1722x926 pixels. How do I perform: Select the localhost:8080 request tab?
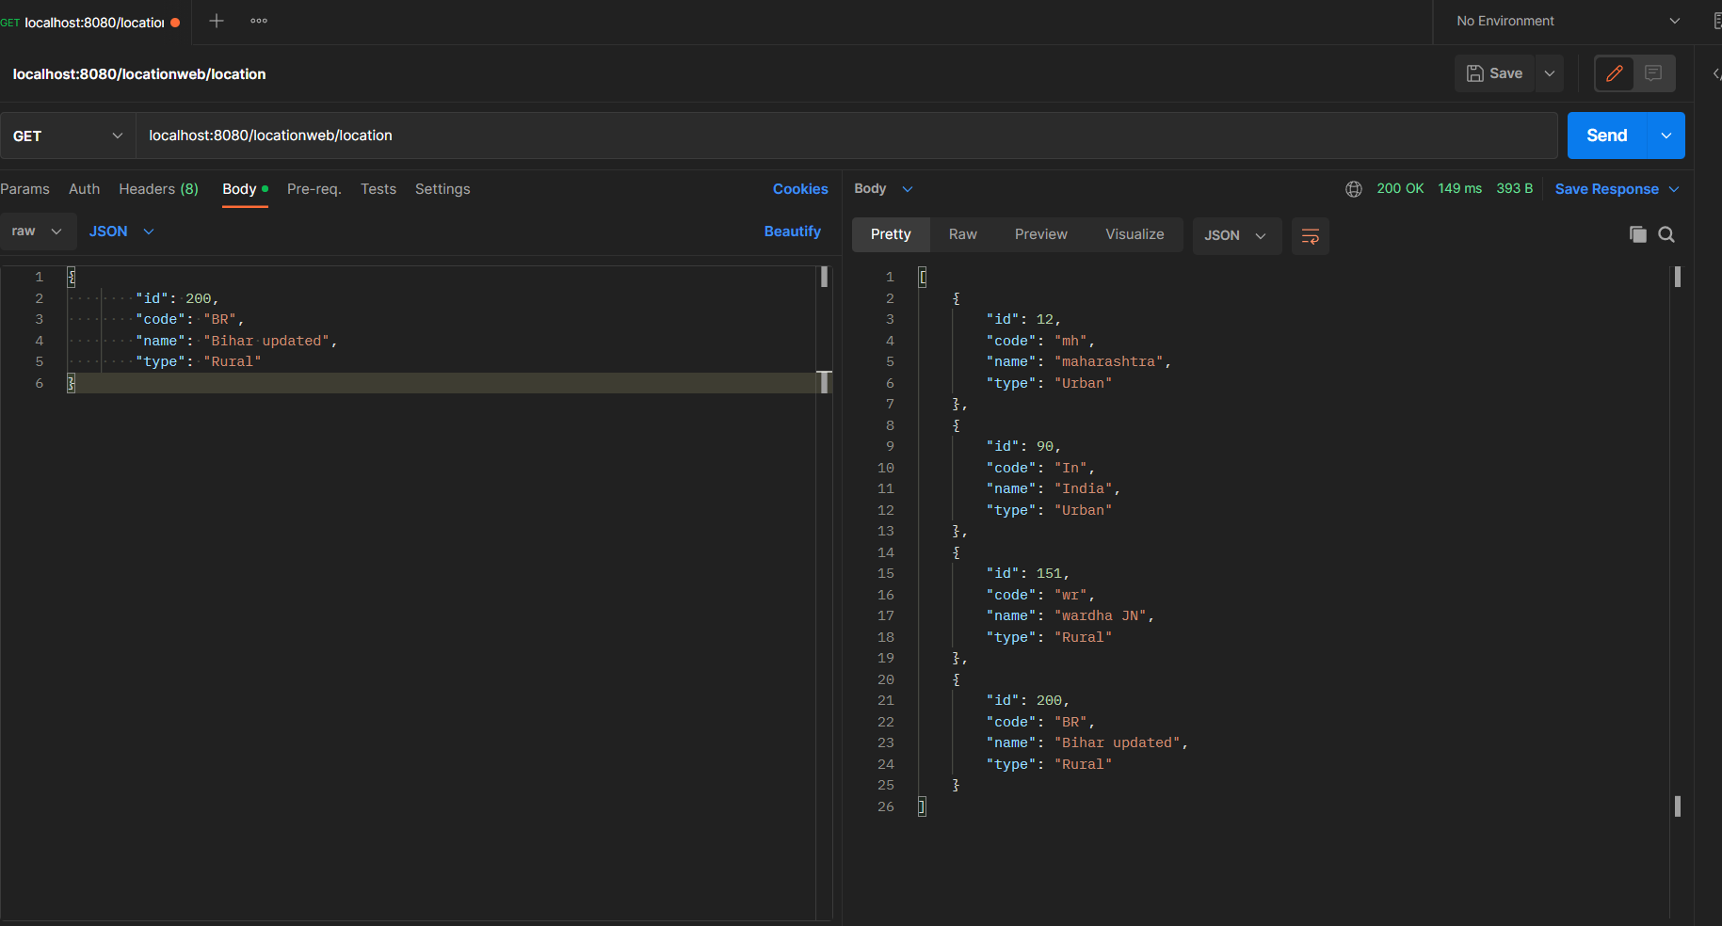tap(92, 22)
